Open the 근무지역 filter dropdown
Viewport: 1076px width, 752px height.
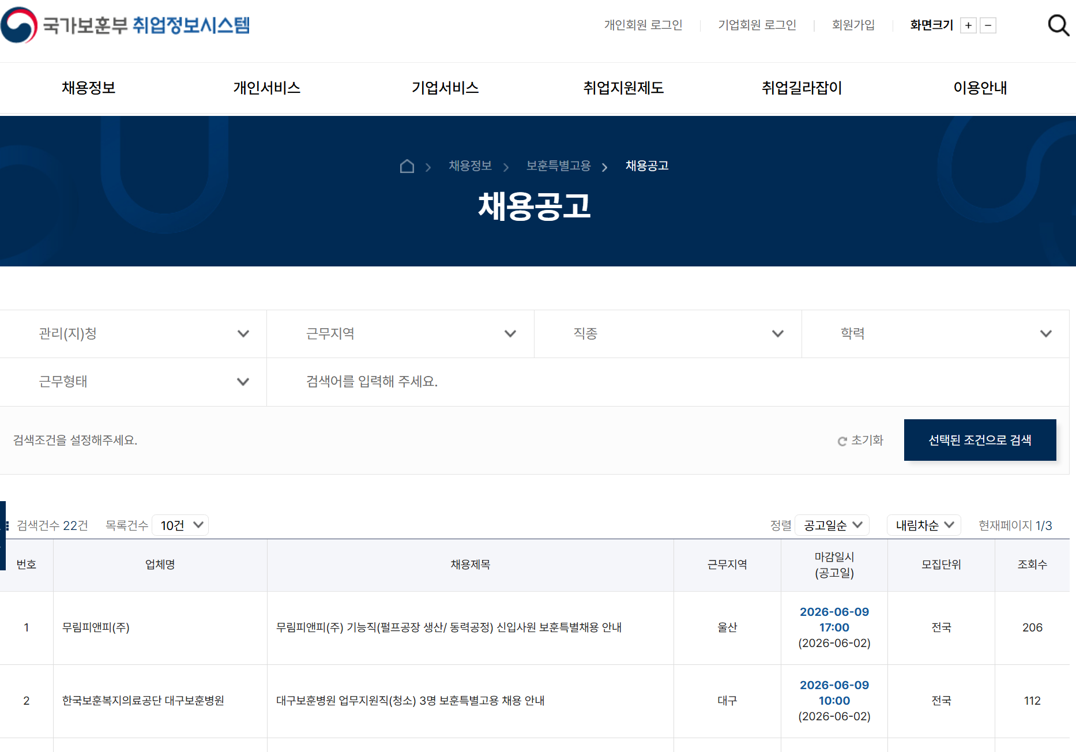pyautogui.click(x=401, y=334)
